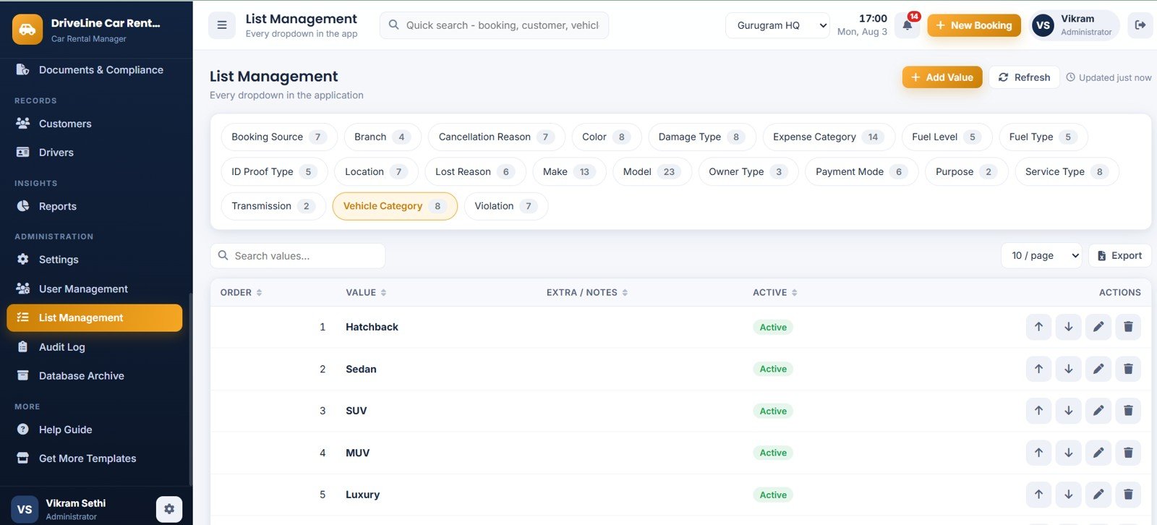This screenshot has width=1157, height=525.
Task: Select the Vehicle Category list tab
Action: [395, 206]
